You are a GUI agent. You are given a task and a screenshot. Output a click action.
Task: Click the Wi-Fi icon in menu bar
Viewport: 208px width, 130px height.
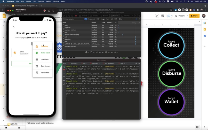coord(177,2)
